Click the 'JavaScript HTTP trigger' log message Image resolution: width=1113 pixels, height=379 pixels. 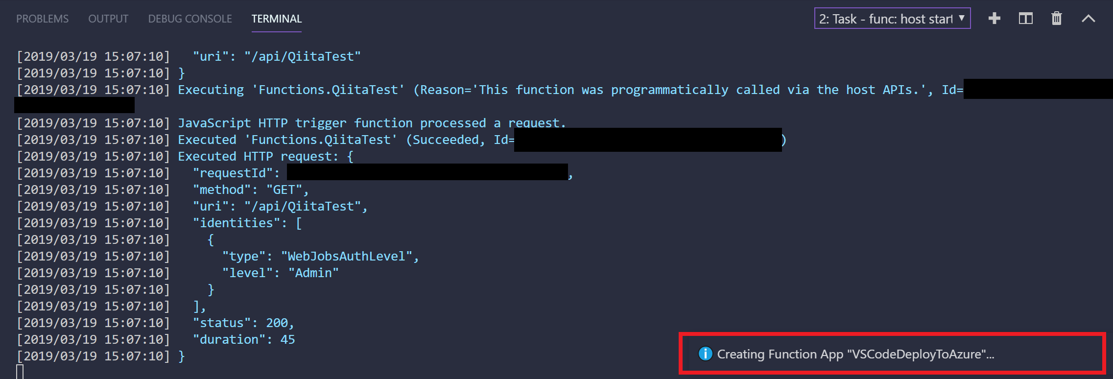click(372, 122)
